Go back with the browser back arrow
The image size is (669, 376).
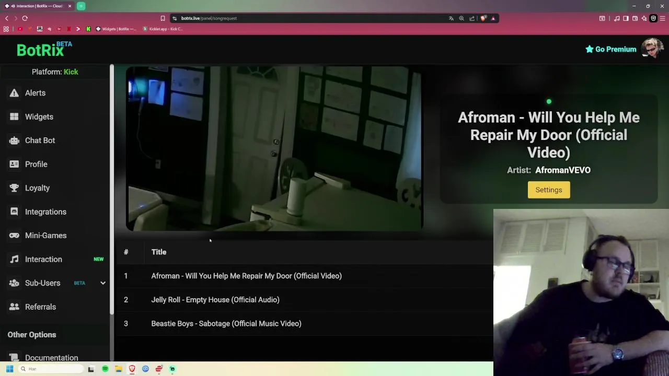6,18
